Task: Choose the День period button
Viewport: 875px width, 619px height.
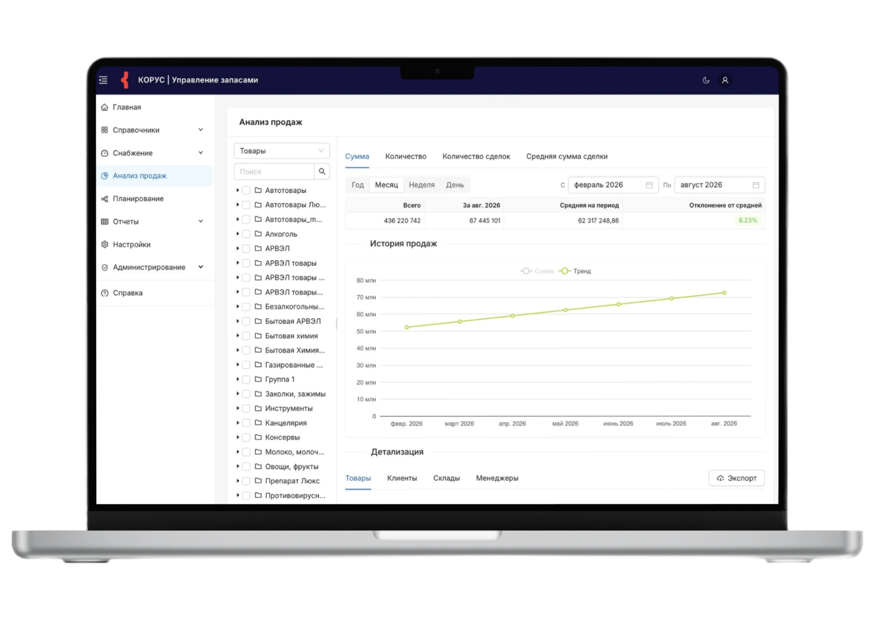Action: 455,185
